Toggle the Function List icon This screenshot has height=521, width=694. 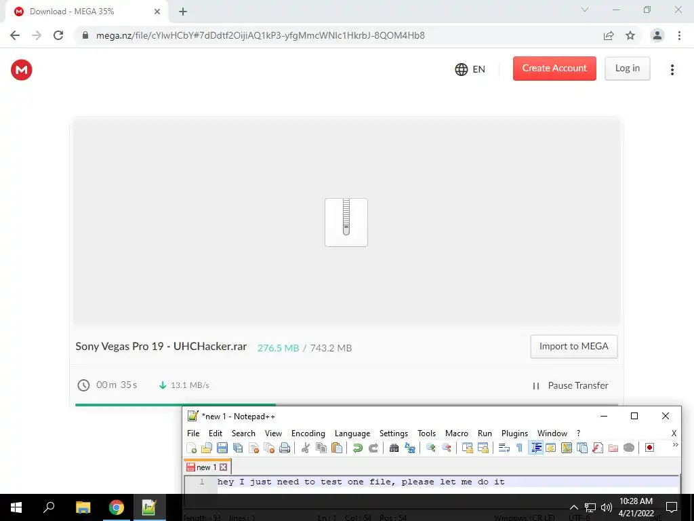(x=598, y=448)
